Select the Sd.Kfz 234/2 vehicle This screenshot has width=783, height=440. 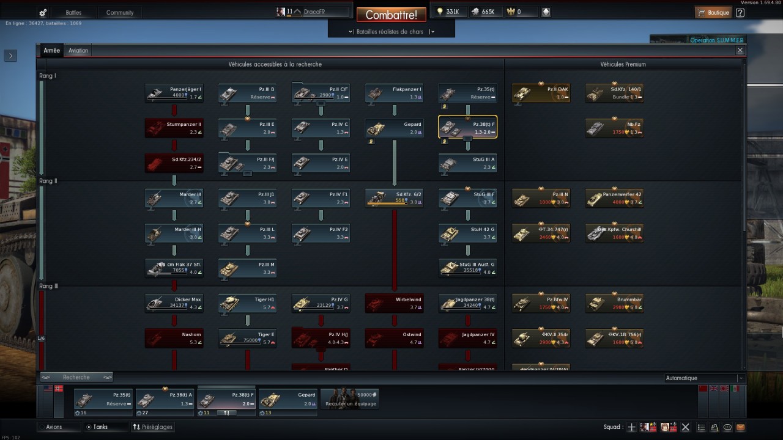click(x=174, y=163)
